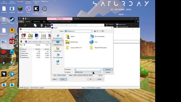181x102 pixels.
Task: Click OK button in CRU window
Action: [x=90, y=79]
